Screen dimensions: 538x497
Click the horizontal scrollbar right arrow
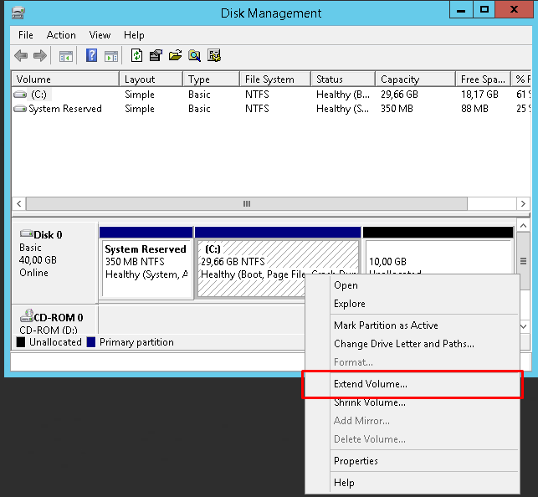click(x=523, y=204)
